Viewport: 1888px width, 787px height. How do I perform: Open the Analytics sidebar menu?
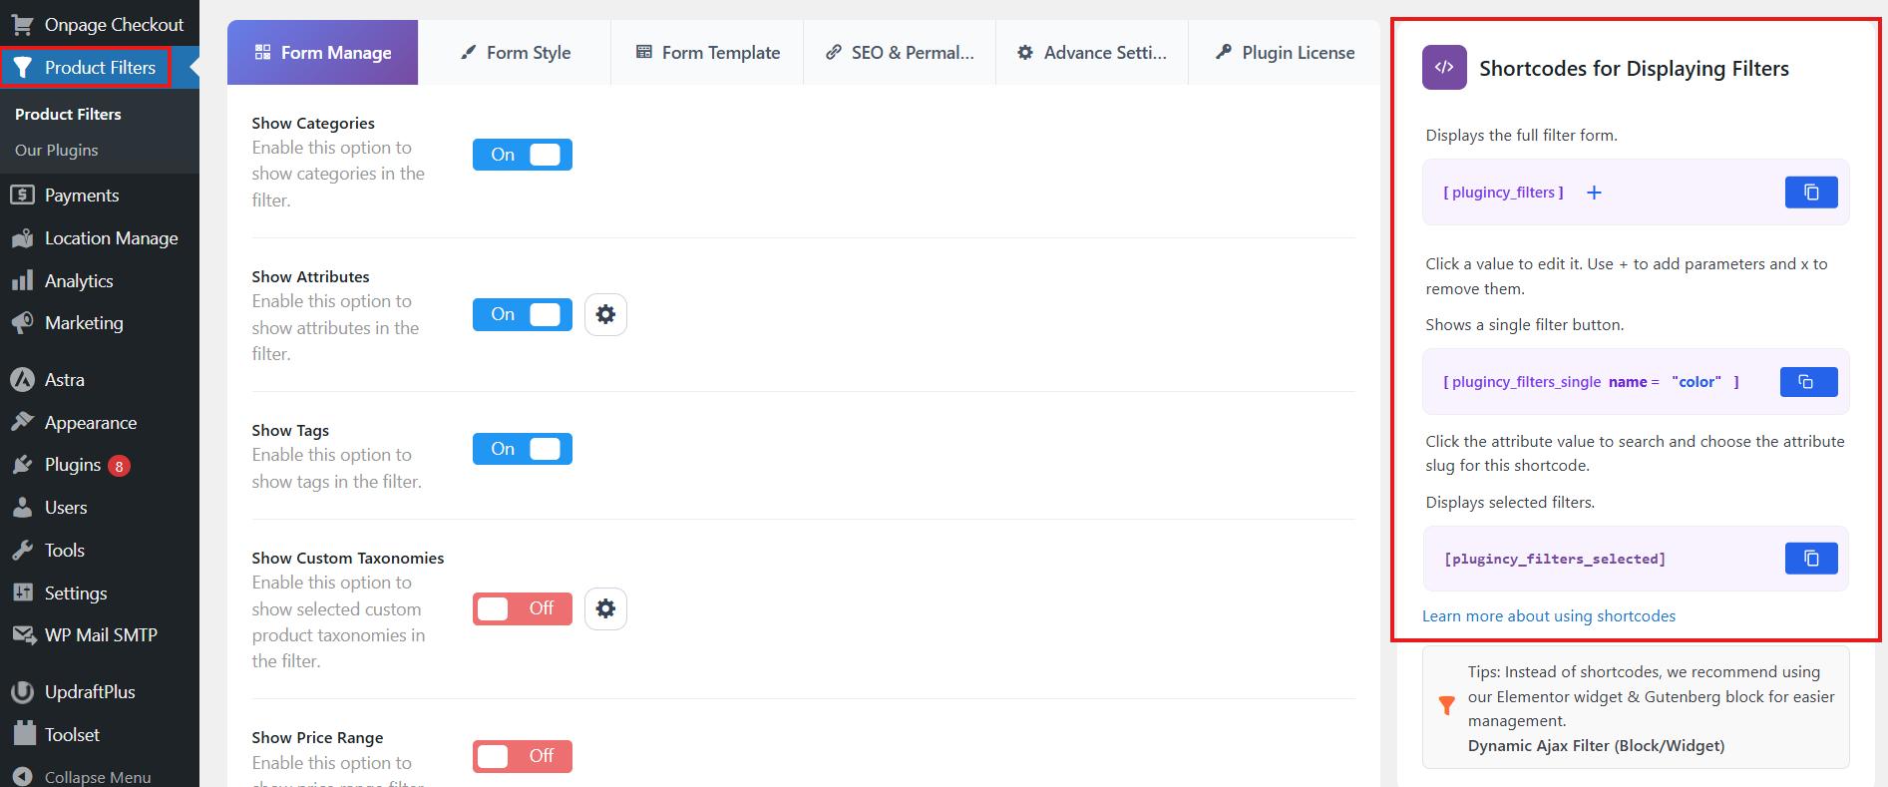tap(79, 281)
